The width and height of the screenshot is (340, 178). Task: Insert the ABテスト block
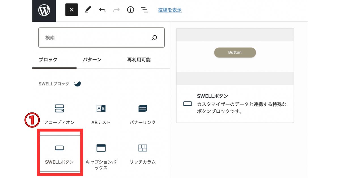[x=101, y=114]
